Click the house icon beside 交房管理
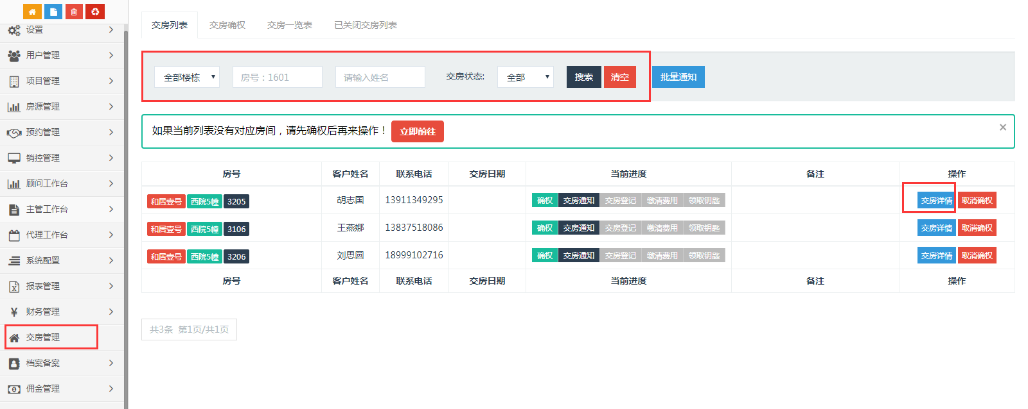 (x=13, y=338)
